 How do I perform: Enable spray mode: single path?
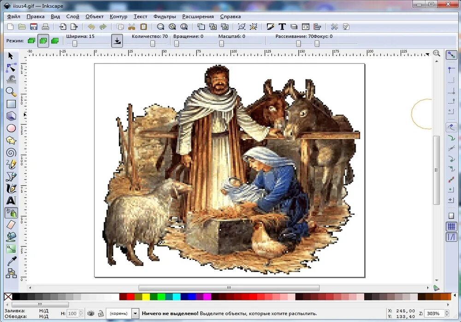click(x=55, y=41)
